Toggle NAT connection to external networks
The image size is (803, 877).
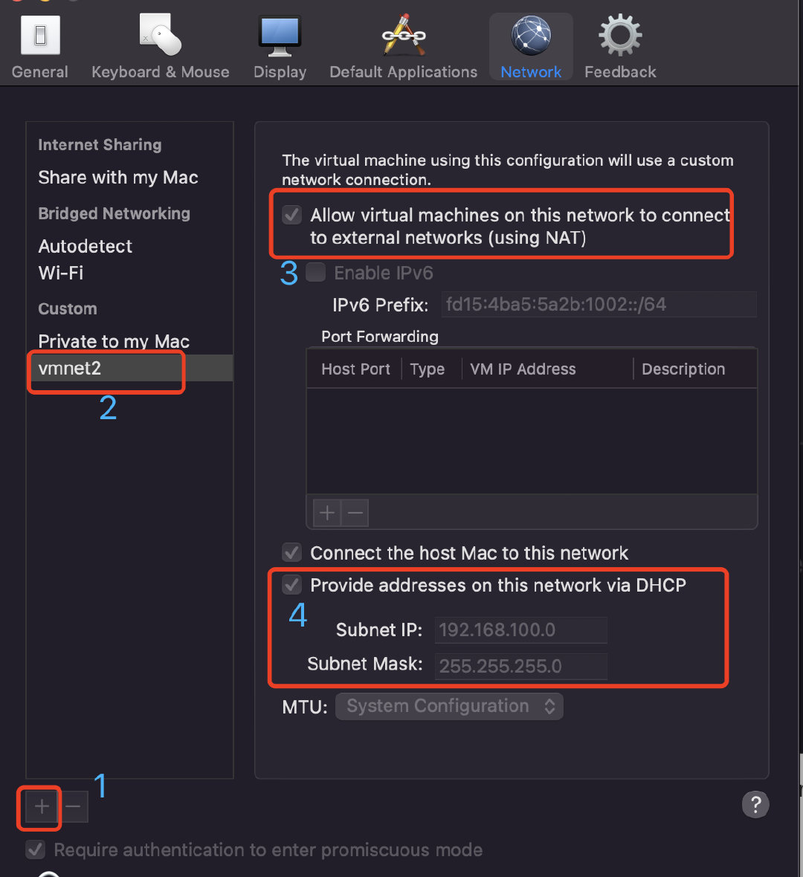click(x=291, y=215)
